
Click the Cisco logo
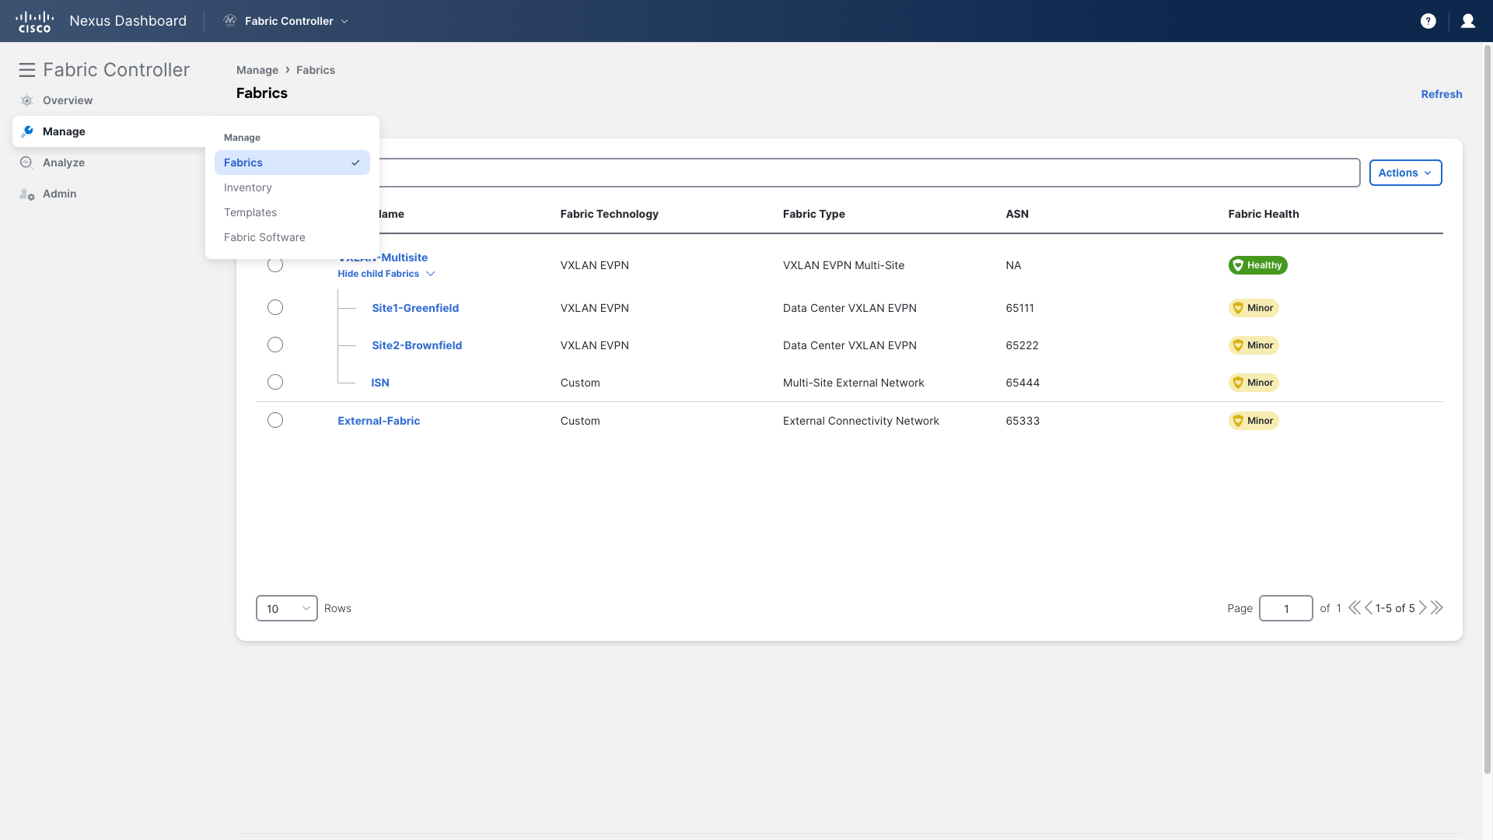coord(34,21)
